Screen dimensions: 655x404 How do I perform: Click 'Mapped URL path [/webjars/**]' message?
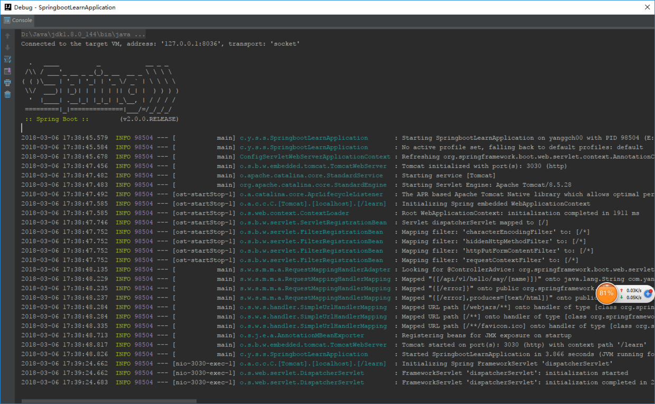tap(528, 307)
